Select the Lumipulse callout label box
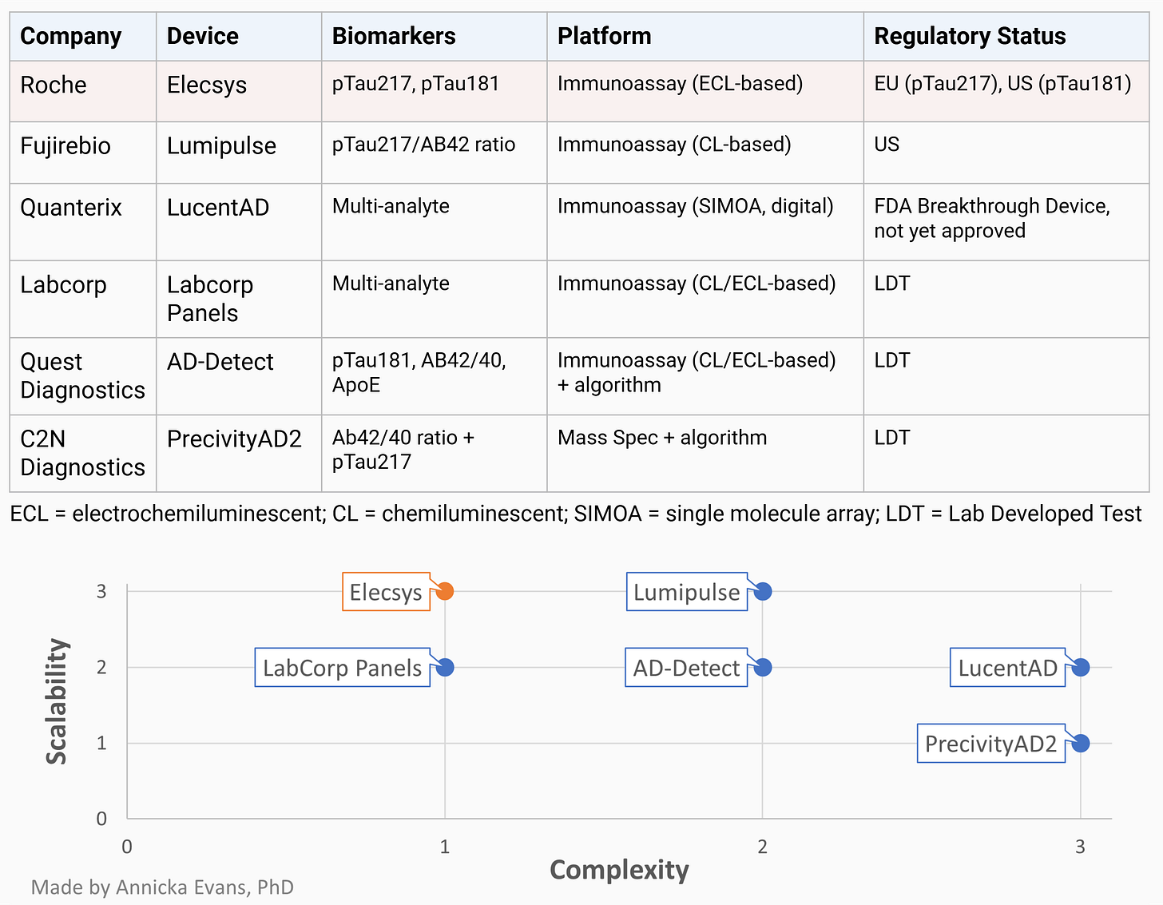This screenshot has width=1163, height=905. (687, 592)
